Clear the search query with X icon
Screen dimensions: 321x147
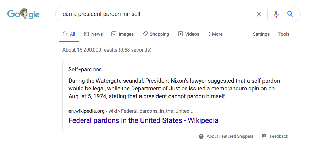pos(259,14)
